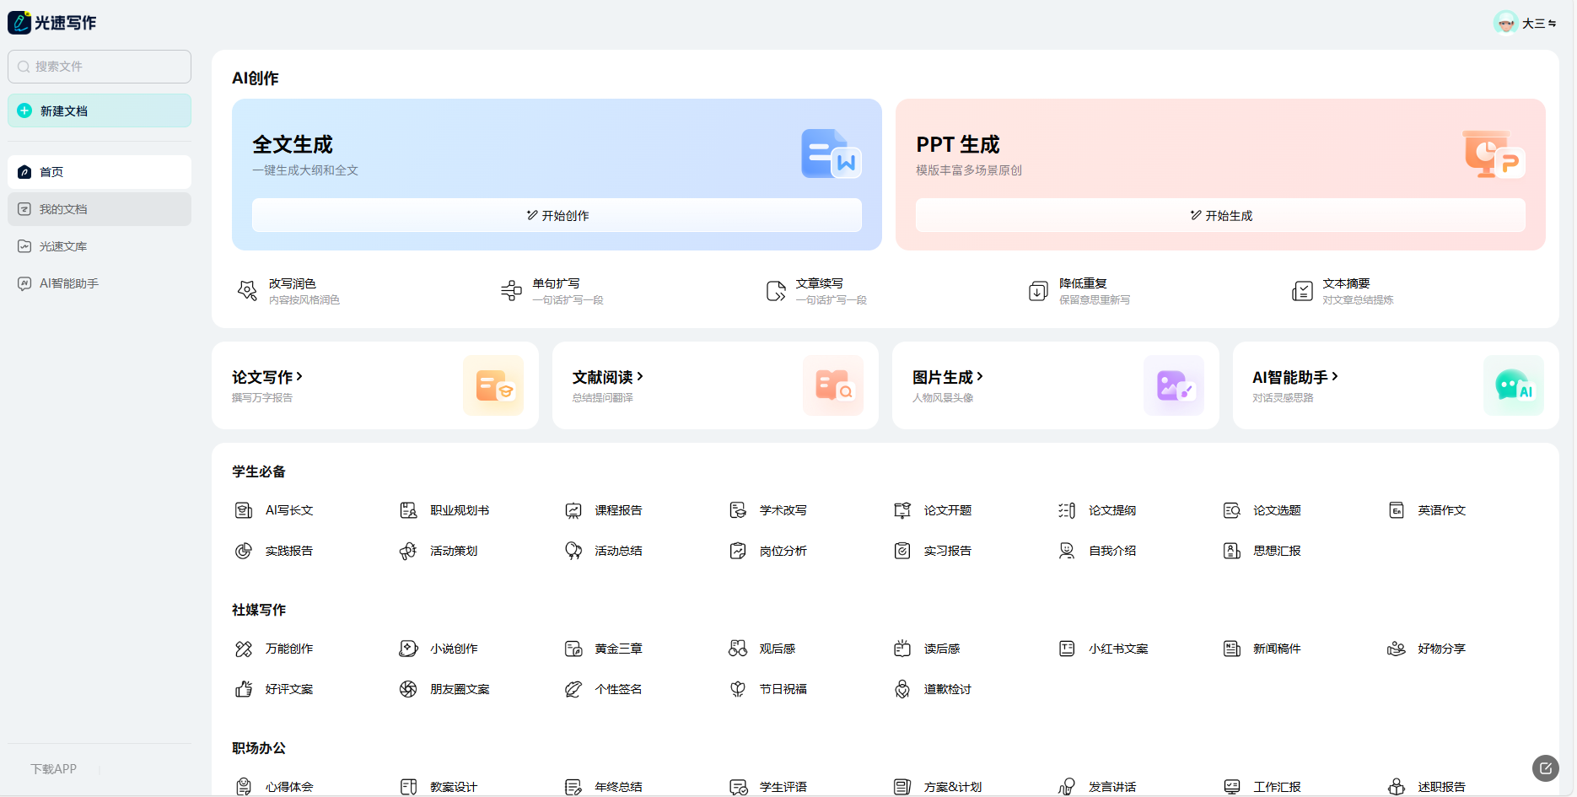The image size is (1577, 797).
Task: Click the 下载APP link
Action: pos(54,769)
